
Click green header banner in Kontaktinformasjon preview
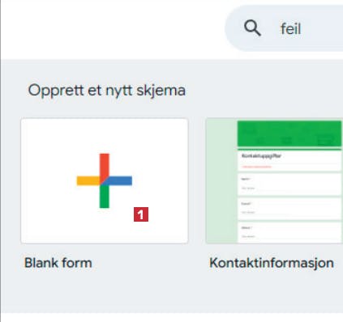[x=289, y=133]
